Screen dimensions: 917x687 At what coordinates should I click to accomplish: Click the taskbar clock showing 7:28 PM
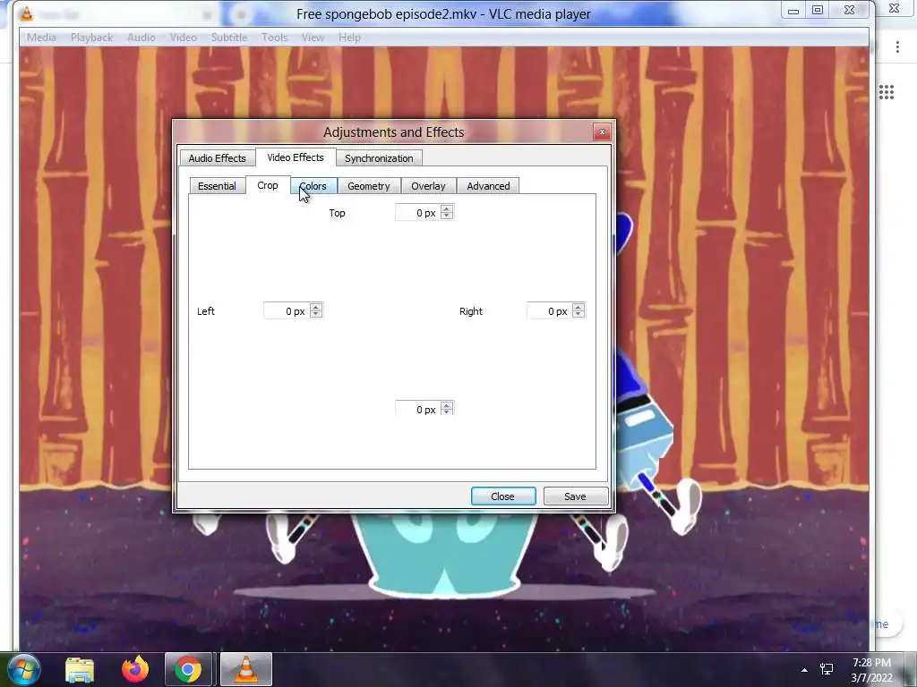tap(872, 670)
